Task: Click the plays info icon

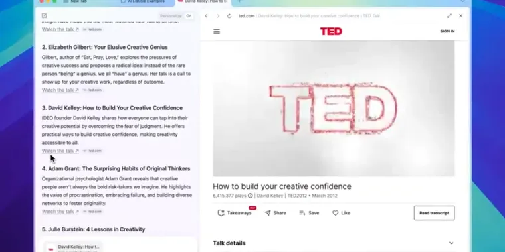Action: [251, 196]
